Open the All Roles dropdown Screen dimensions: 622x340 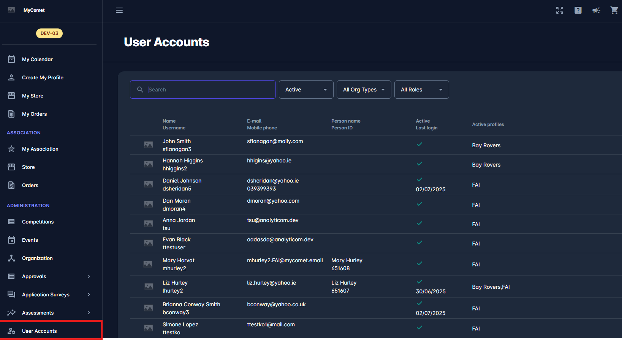click(421, 90)
